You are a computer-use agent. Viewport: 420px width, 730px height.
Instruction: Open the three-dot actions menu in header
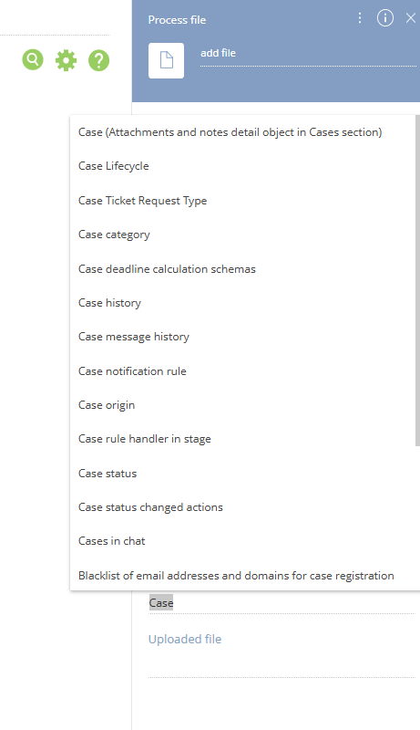click(x=360, y=18)
